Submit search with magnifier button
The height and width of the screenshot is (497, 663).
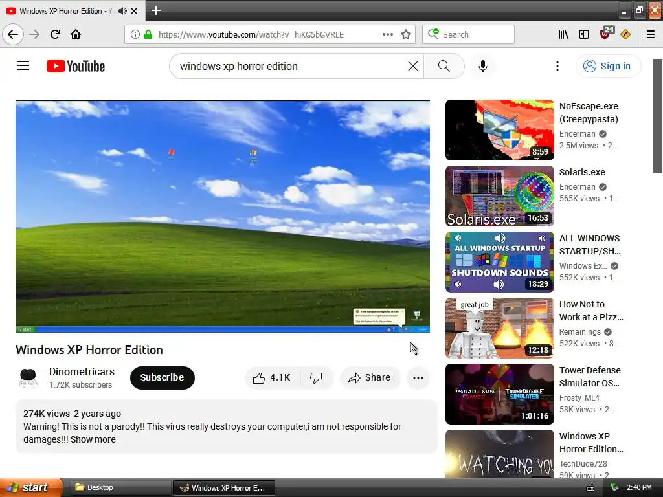[444, 66]
